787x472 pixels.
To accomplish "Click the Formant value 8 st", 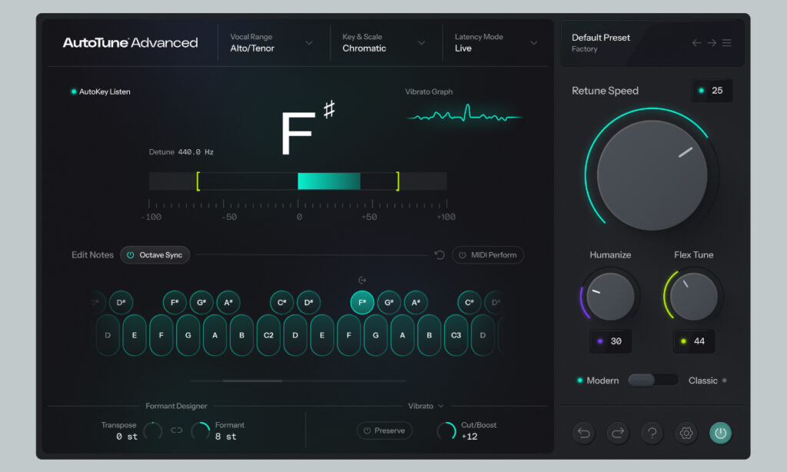I will point(226,437).
